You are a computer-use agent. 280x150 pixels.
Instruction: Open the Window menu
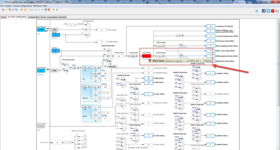(x=37, y=6)
